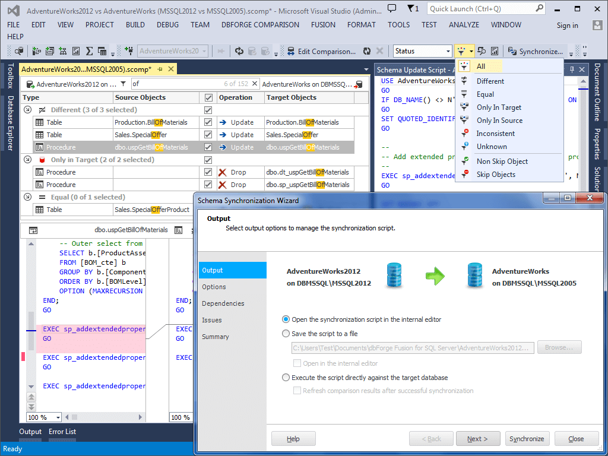Click the notification flag icon in title bar
This screenshot has width=608, height=456.
(410, 8)
